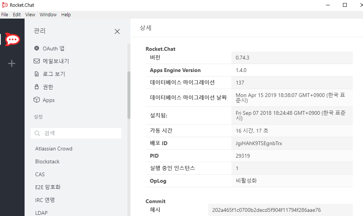Viewport: 363px width, 216px height.
Task: Click the 설정 section header in sidebar
Action: click(38, 117)
